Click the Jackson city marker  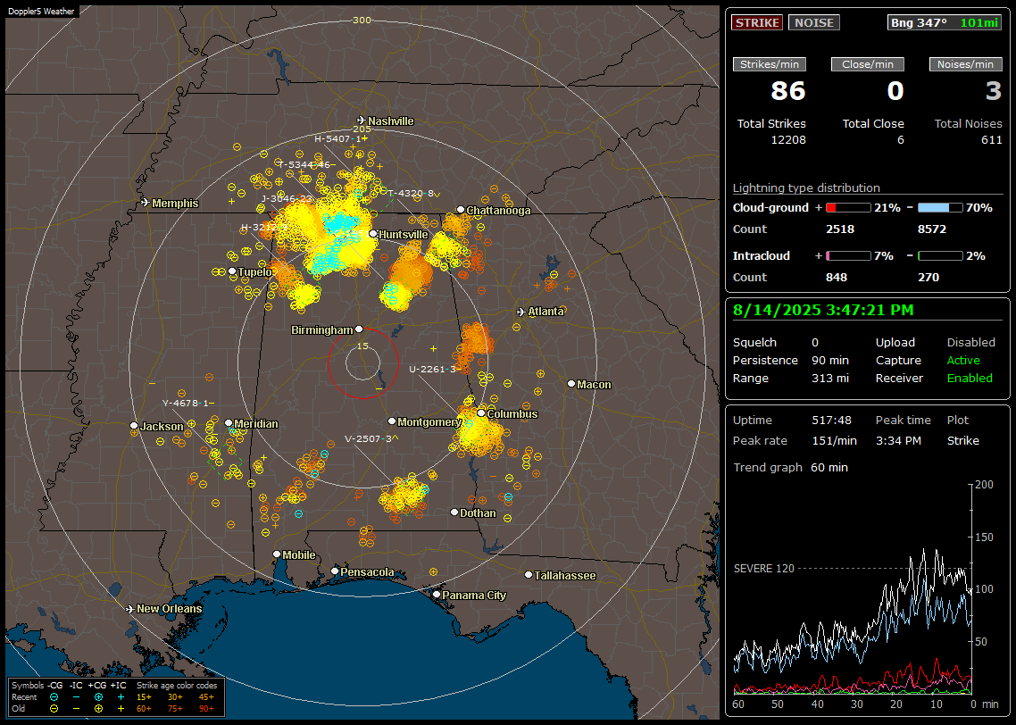pos(134,426)
